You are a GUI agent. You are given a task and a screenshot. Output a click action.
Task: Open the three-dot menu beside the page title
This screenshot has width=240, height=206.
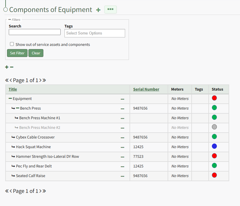pos(110,9)
